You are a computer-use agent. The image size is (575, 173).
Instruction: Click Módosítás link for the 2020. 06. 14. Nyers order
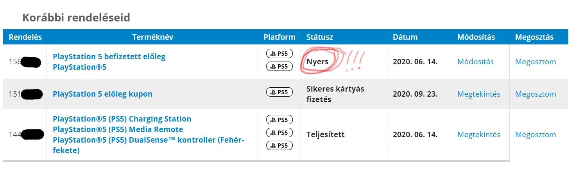pyautogui.click(x=475, y=62)
